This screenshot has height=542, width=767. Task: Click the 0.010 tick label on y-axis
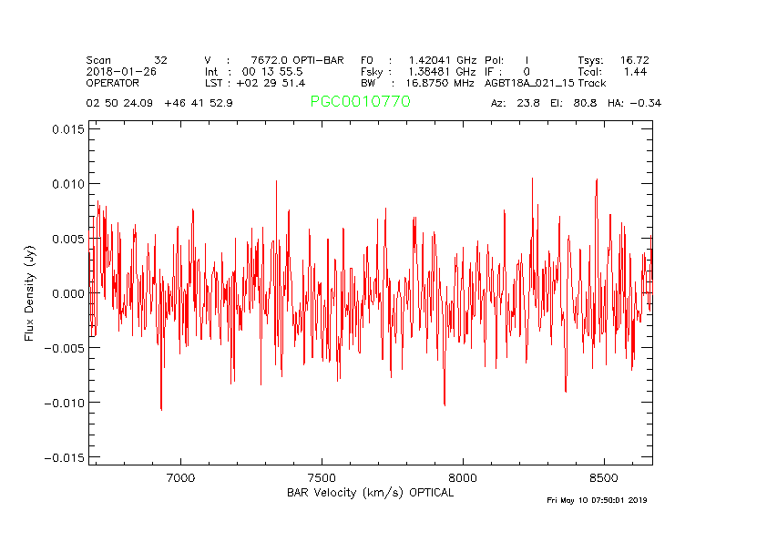coord(68,184)
